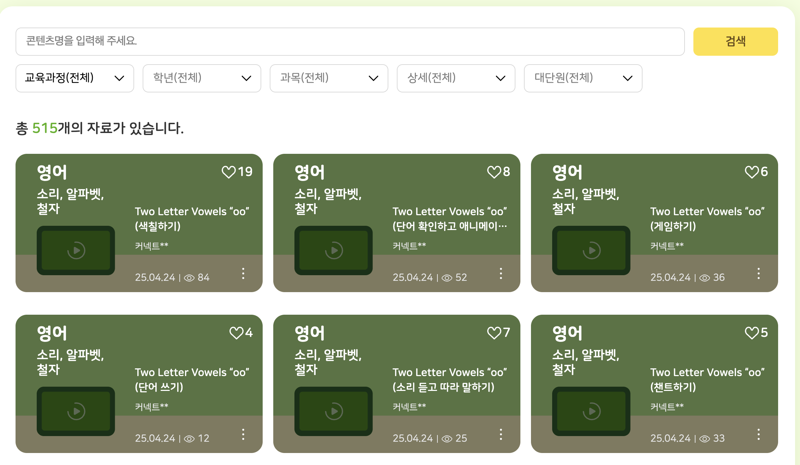
Task: Toggle heart on 단어 확인하고 애니메이션 card
Action: [494, 172]
